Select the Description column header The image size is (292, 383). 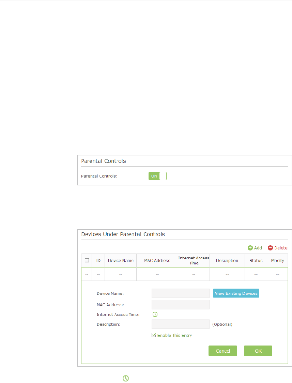[227, 261]
